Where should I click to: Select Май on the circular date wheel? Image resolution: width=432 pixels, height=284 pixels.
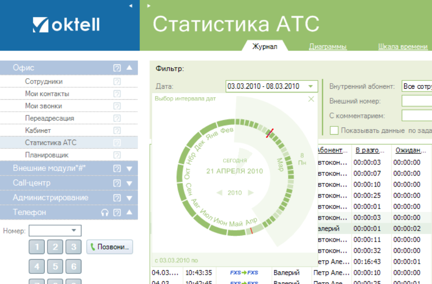click(x=236, y=224)
